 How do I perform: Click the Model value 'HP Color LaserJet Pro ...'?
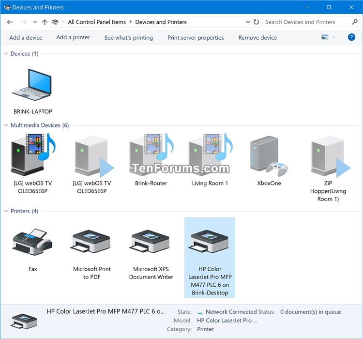pyautogui.click(x=227, y=321)
